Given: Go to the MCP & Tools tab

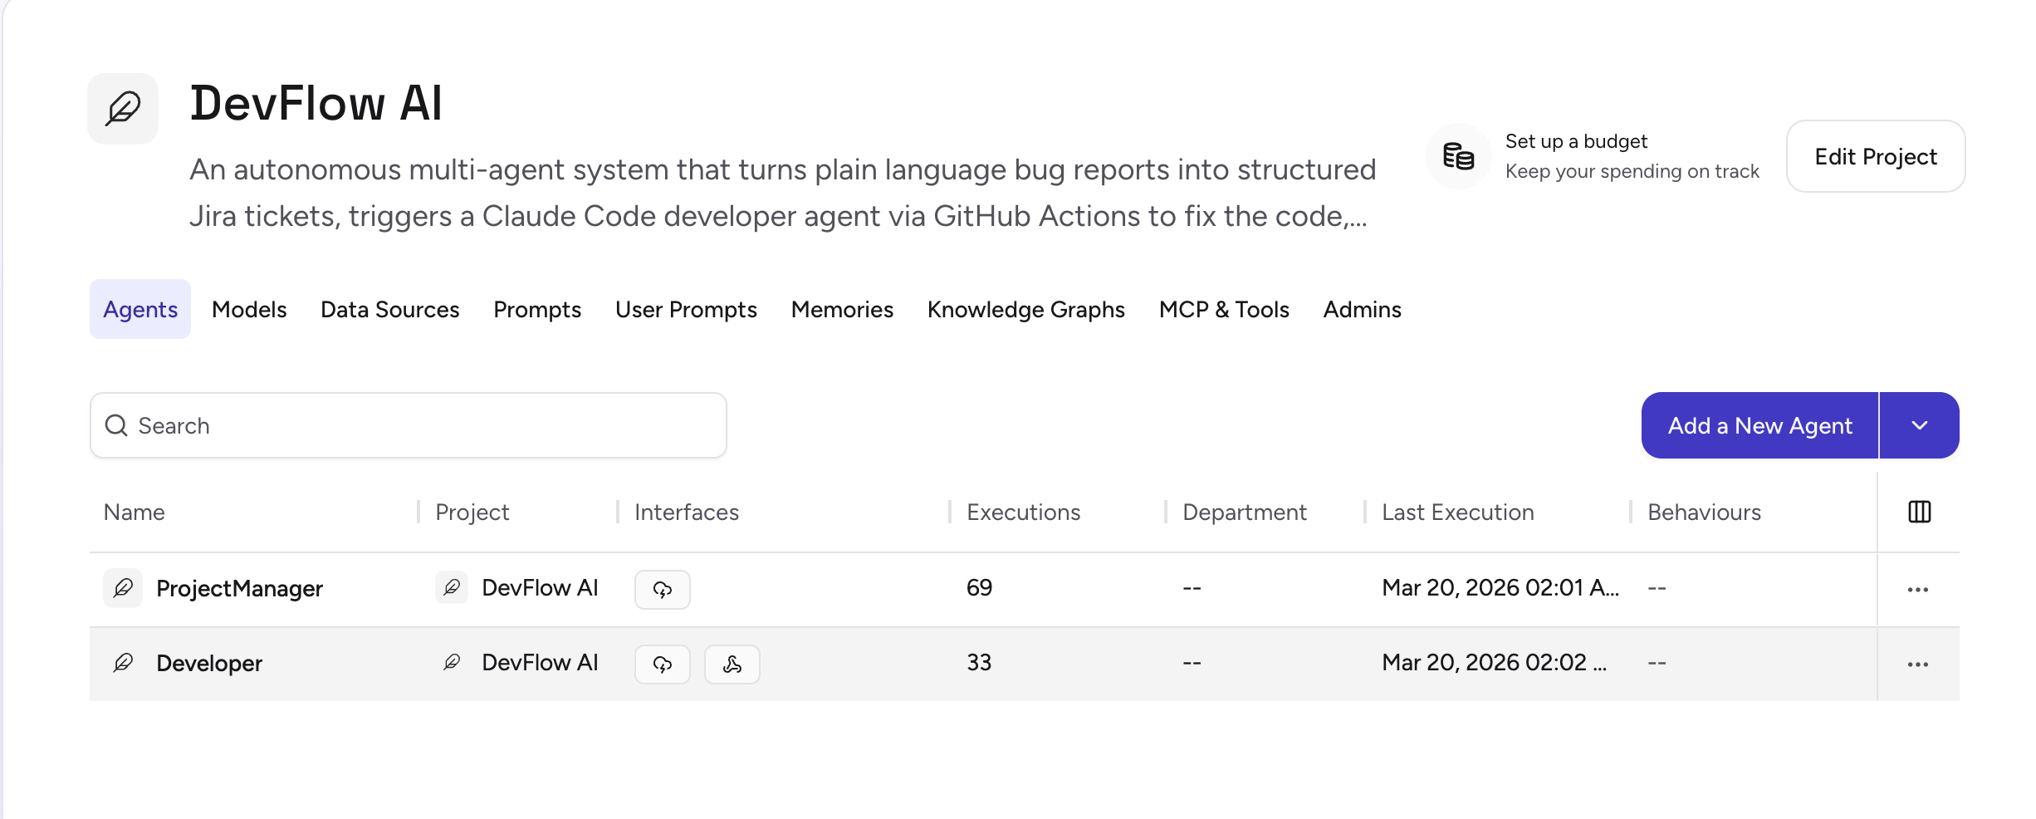Looking at the screenshot, I should (1223, 309).
